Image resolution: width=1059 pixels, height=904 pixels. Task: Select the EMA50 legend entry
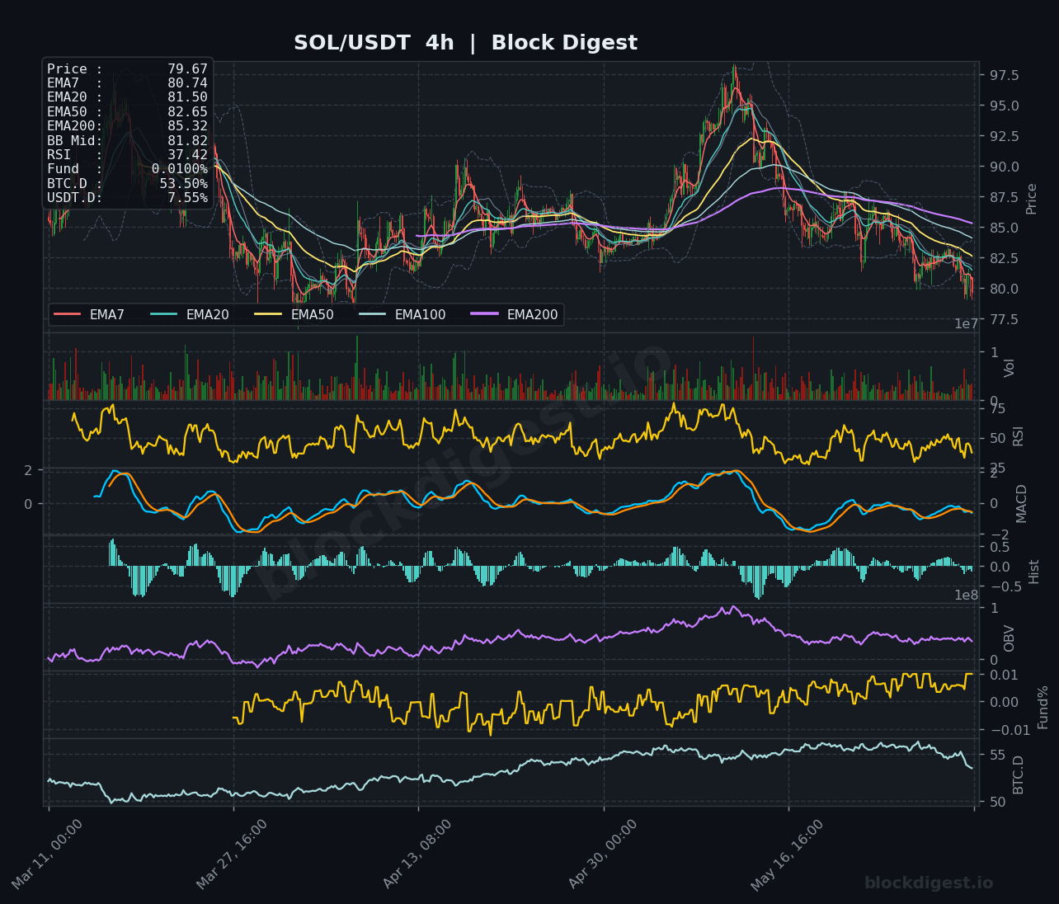(295, 314)
